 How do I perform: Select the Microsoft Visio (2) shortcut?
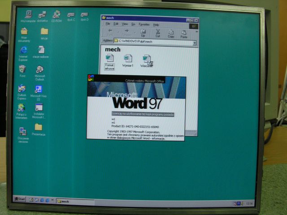[39, 93]
